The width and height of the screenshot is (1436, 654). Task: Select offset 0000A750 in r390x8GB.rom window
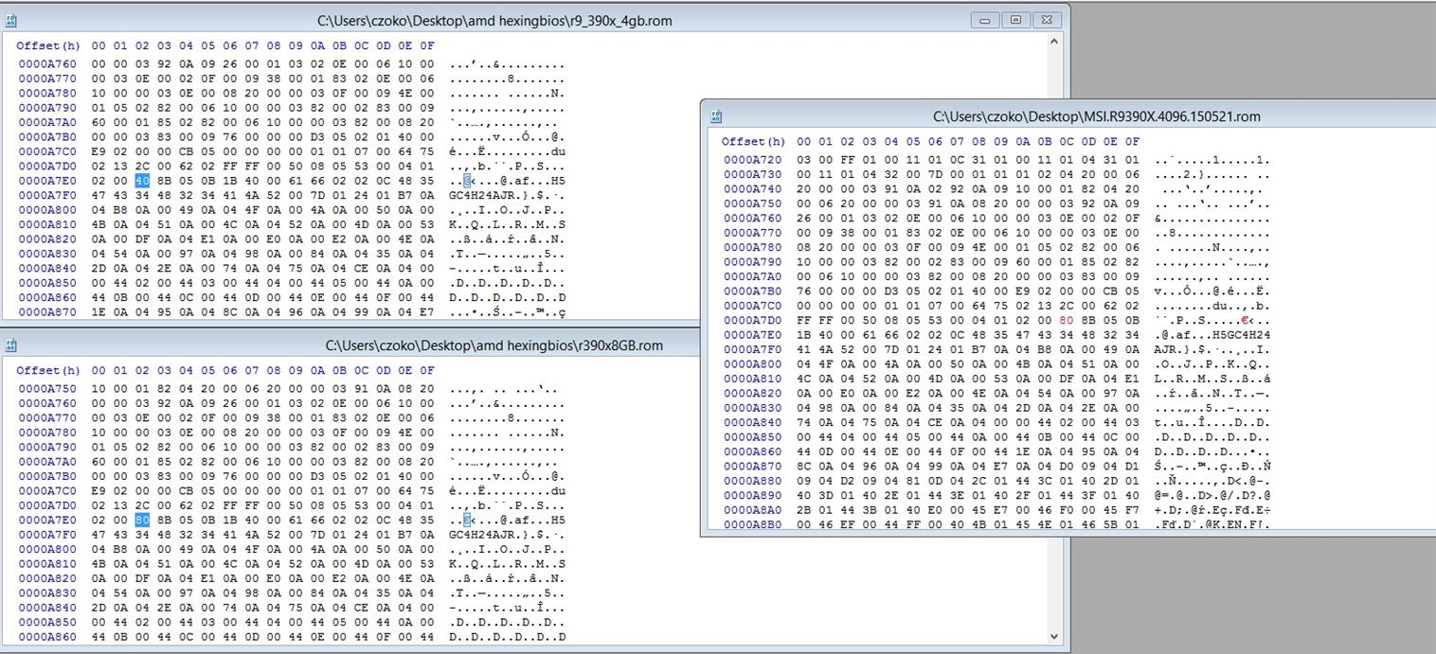click(47, 388)
